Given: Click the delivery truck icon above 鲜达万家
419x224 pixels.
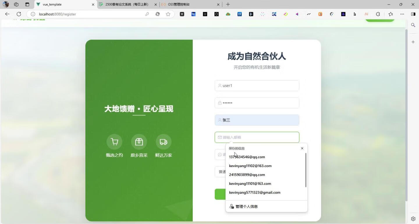Looking at the screenshot, I should click(164, 142).
